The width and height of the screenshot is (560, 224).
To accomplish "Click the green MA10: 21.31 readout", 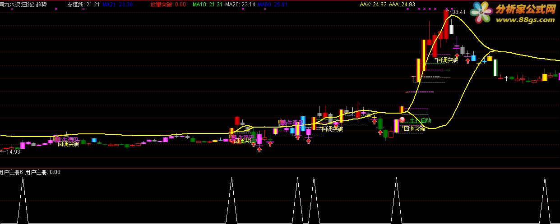I will [x=207, y=5].
